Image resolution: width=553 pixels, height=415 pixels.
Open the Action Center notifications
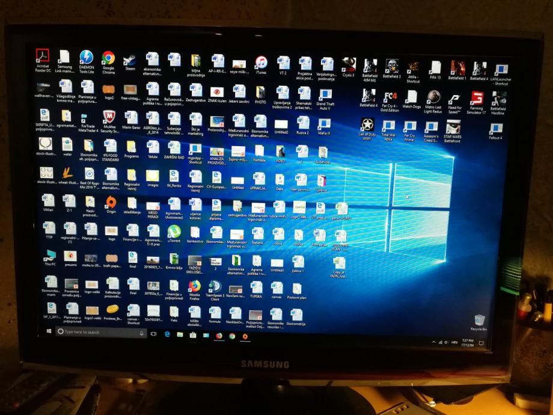coord(481,343)
